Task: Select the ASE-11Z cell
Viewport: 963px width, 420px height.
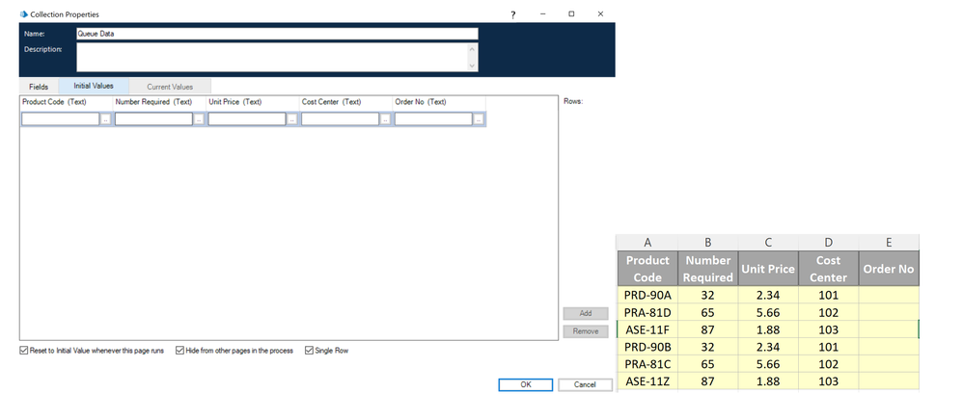Action: (647, 381)
